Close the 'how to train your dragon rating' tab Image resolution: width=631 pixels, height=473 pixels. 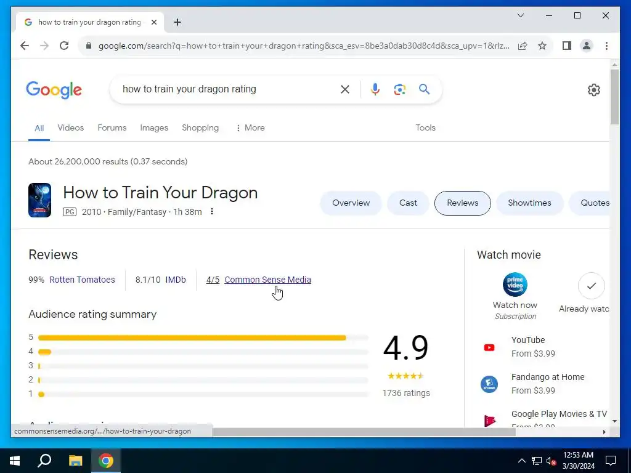(x=153, y=22)
